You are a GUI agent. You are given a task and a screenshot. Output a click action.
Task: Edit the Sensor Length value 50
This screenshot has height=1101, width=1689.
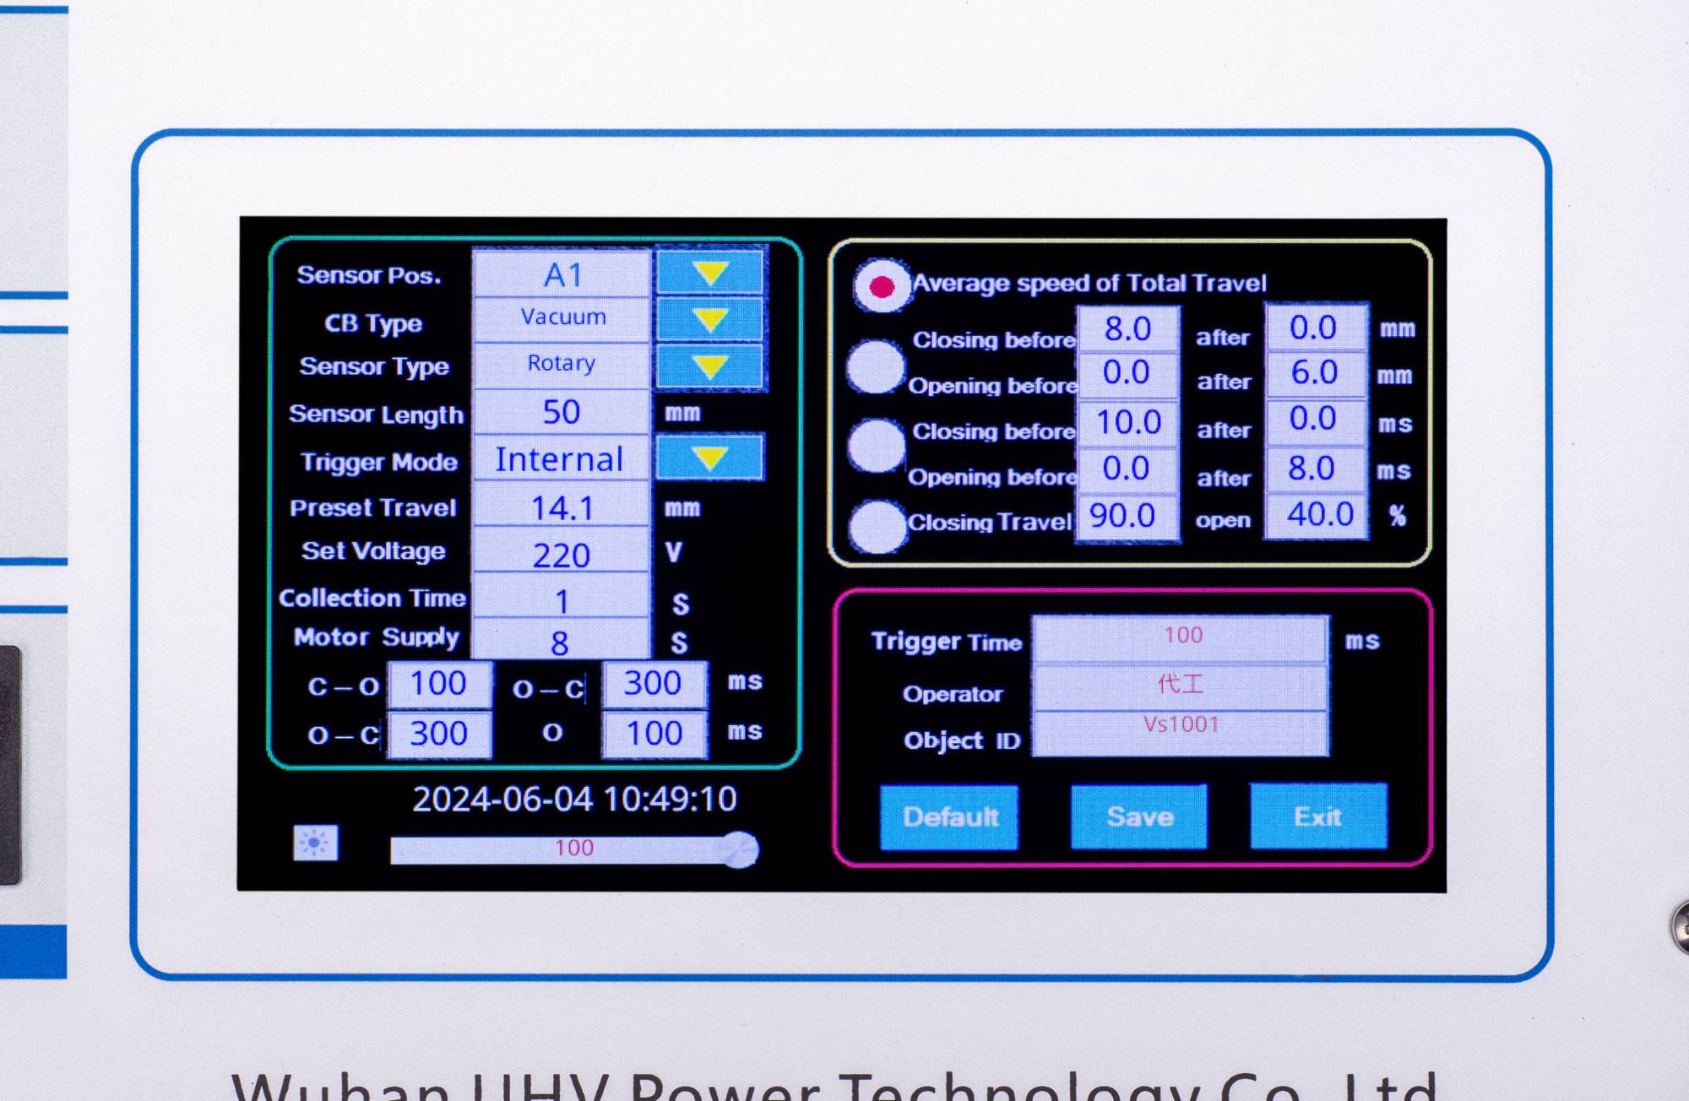(x=562, y=411)
